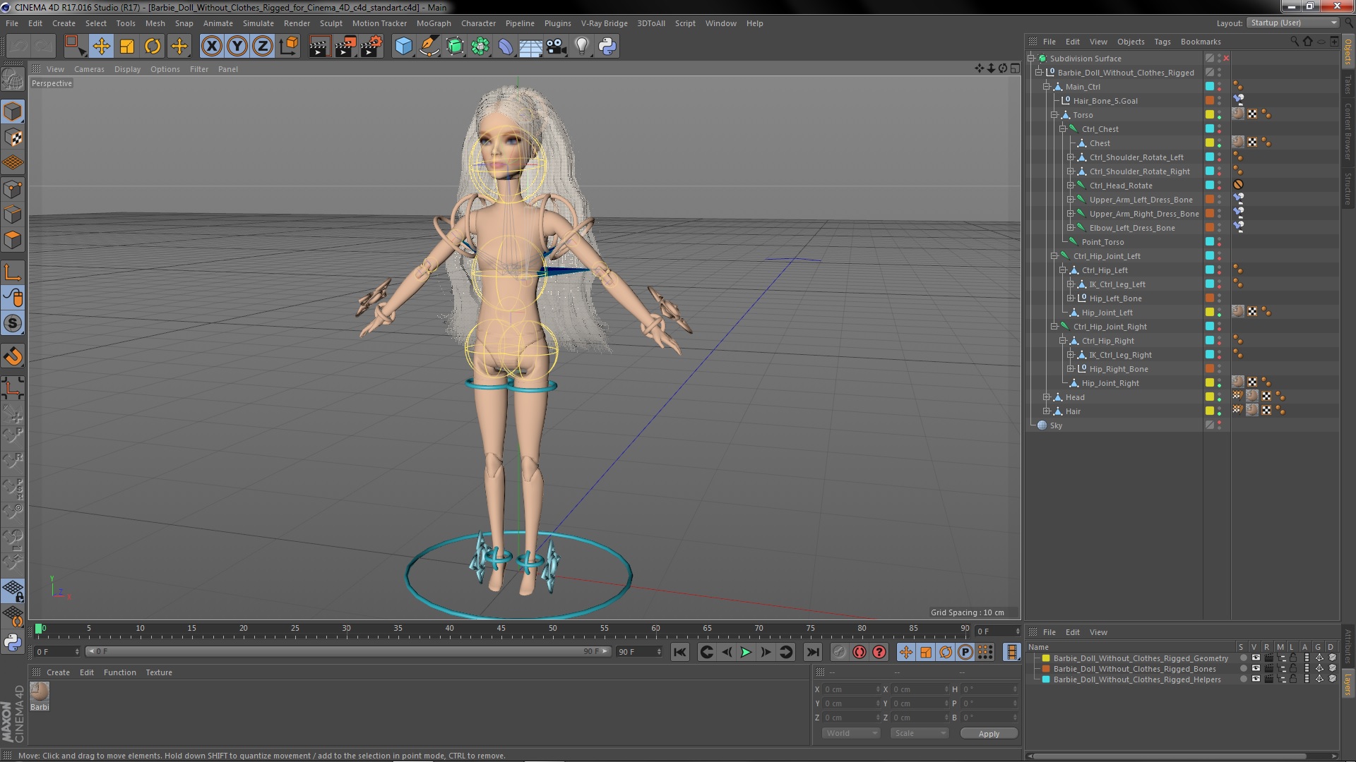The width and height of the screenshot is (1356, 762).
Task: Open the MoGraph menu
Action: pyautogui.click(x=434, y=23)
